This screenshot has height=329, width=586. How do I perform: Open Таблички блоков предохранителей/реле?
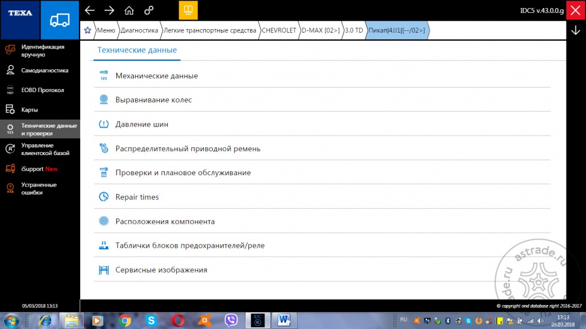tap(322, 245)
